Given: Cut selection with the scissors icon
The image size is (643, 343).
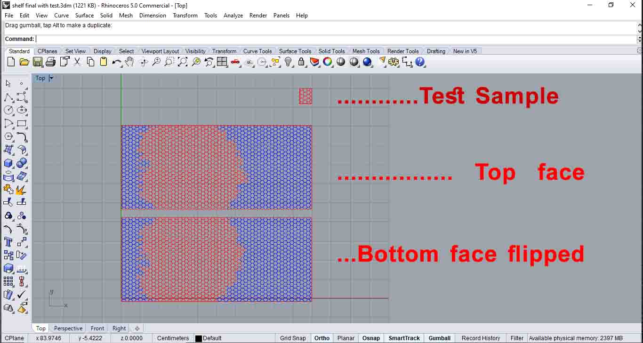Looking at the screenshot, I should [x=77, y=62].
